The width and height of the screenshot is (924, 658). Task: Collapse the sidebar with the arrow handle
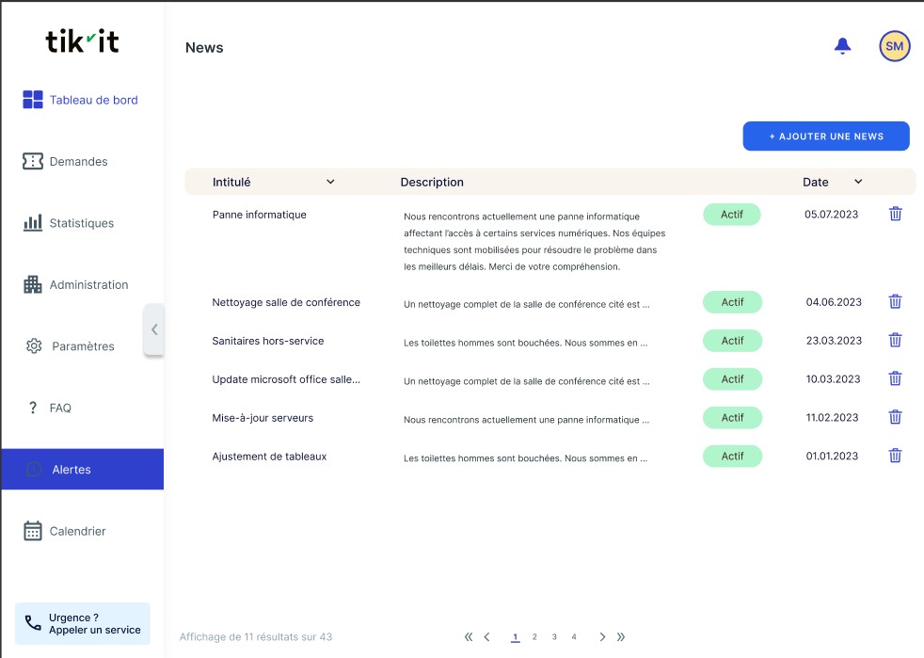(x=153, y=329)
